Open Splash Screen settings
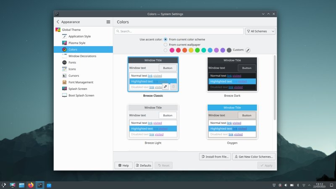Image resolution: width=336 pixels, height=189 pixels. [x=78, y=89]
